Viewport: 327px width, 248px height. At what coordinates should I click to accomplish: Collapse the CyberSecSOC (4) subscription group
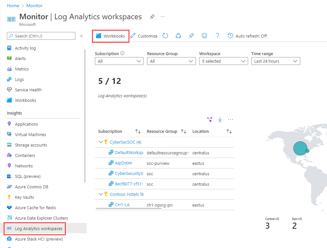click(x=100, y=142)
